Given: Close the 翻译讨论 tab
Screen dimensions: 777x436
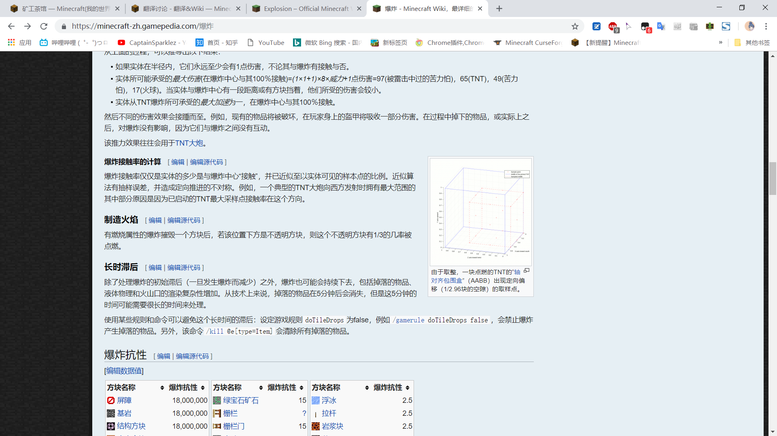Looking at the screenshot, I should pos(238,8).
